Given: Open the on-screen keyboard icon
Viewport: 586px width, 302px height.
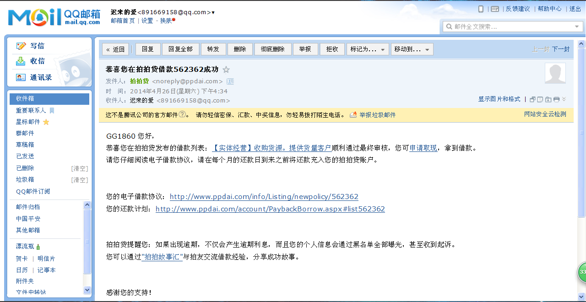Looking at the screenshot, I should pos(495,9).
